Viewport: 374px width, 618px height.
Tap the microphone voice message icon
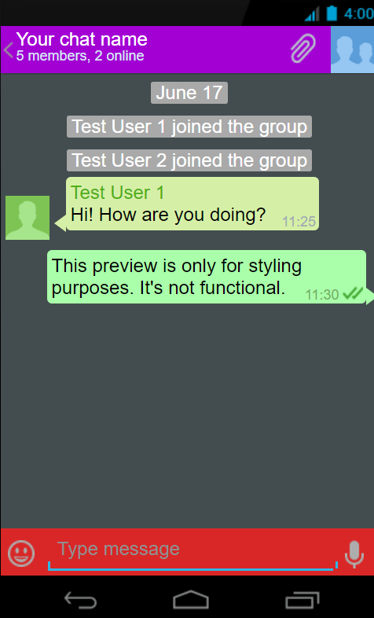click(x=354, y=554)
